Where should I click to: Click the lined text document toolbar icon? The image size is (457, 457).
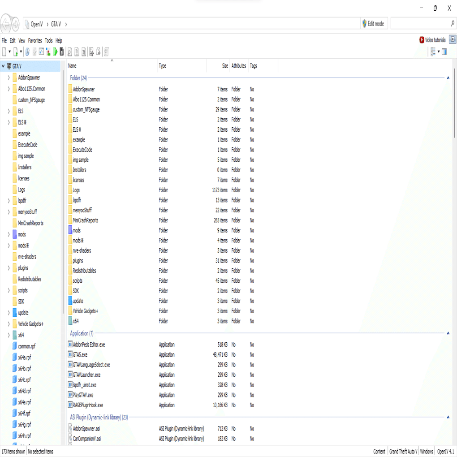(77, 52)
